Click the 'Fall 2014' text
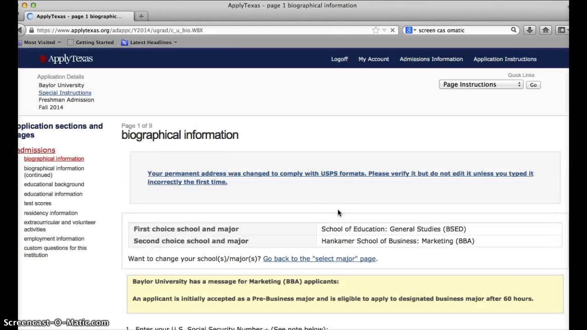The width and height of the screenshot is (587, 330). click(x=51, y=107)
